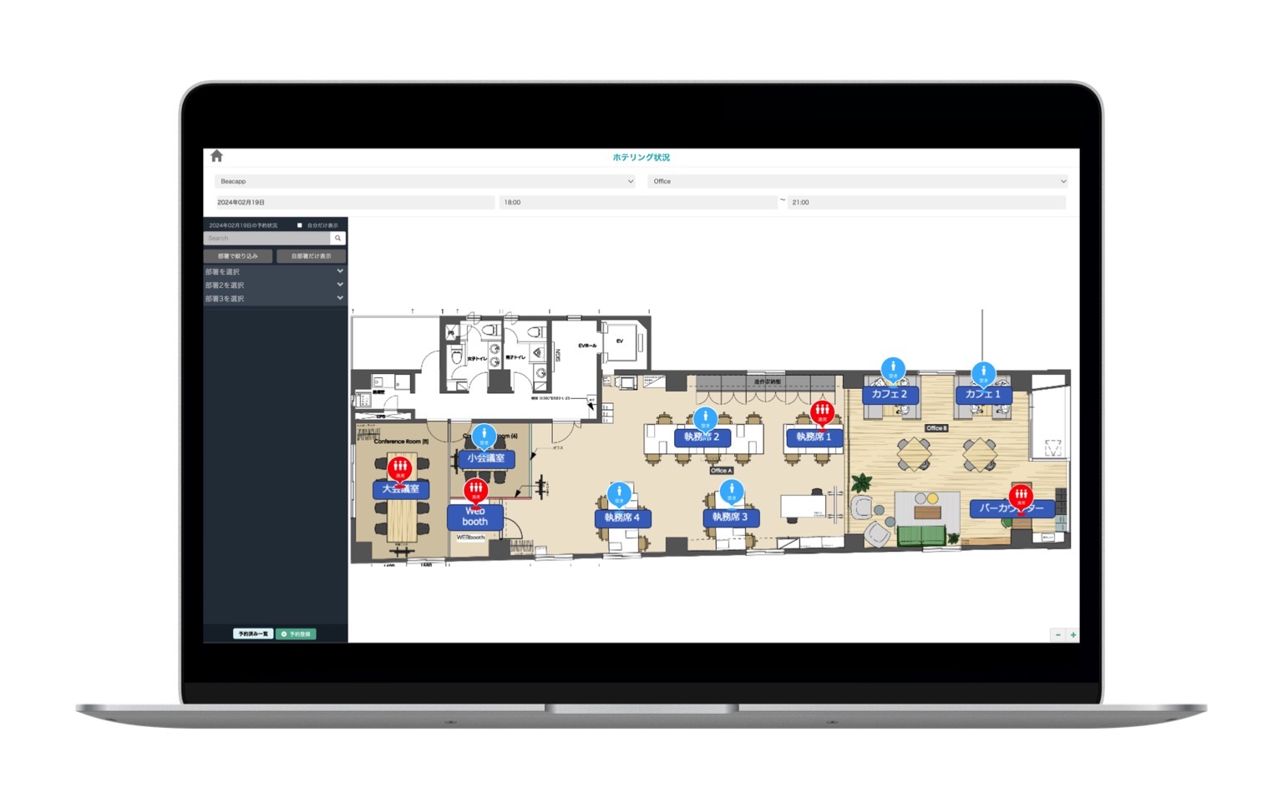The height and width of the screenshot is (793, 1283).
Task: Click the 自部署だけ表示 button
Action: point(311,256)
